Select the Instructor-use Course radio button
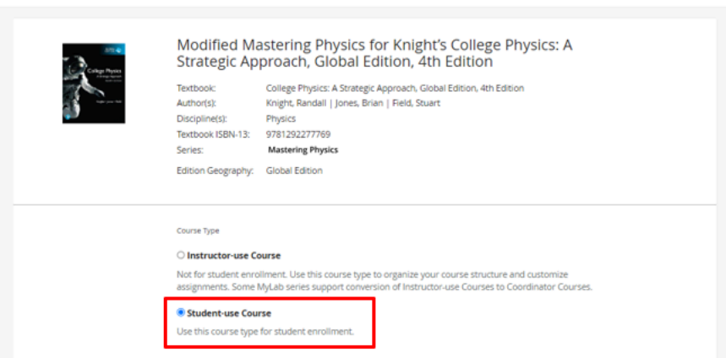The width and height of the screenshot is (726, 358). [181, 255]
